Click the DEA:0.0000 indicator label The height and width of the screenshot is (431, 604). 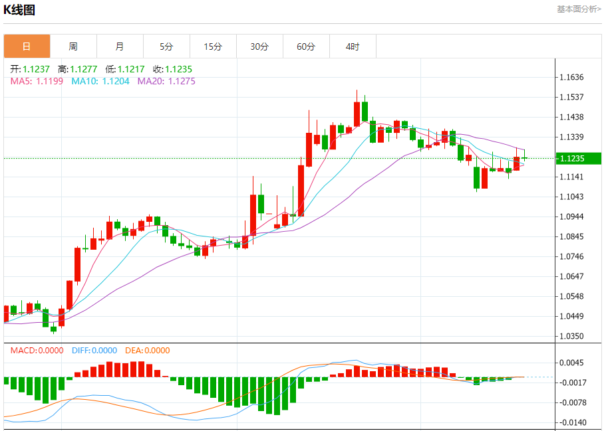tap(148, 350)
